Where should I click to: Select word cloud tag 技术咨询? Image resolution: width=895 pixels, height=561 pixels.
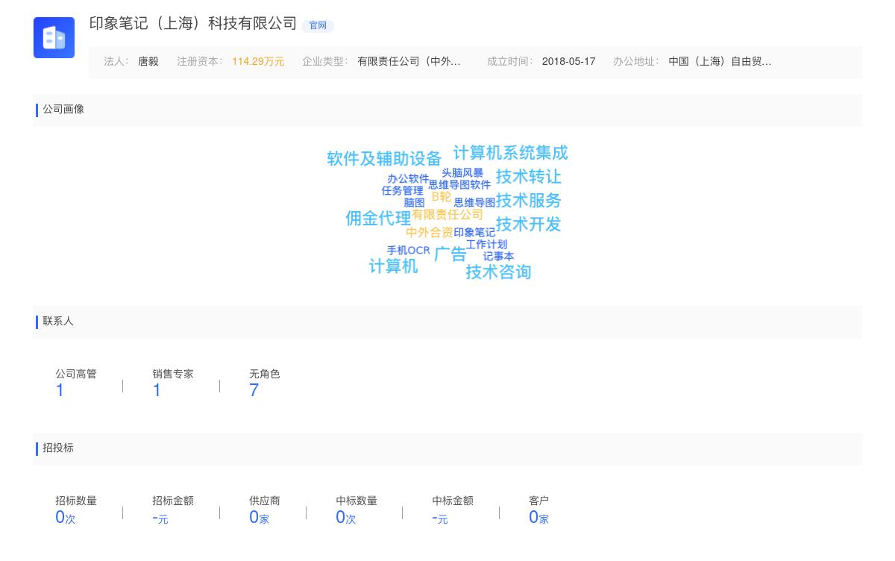point(499,272)
